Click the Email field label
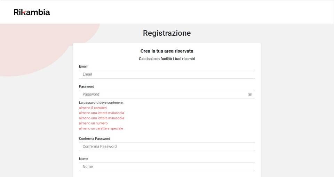Viewport: 334px width, 177px height. [x=83, y=66]
